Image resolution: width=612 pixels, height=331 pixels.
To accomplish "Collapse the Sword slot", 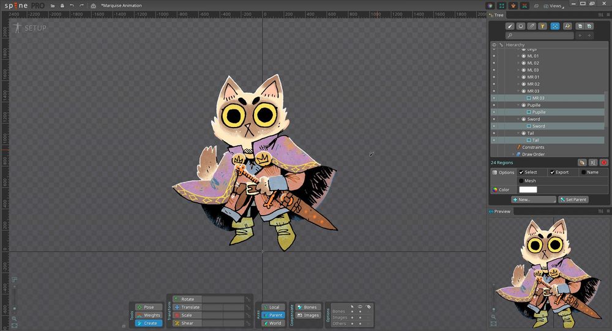I will click(x=519, y=119).
